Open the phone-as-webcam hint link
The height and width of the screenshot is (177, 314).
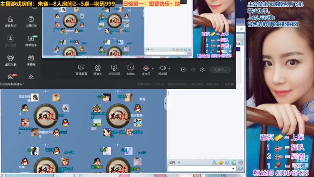12,84
